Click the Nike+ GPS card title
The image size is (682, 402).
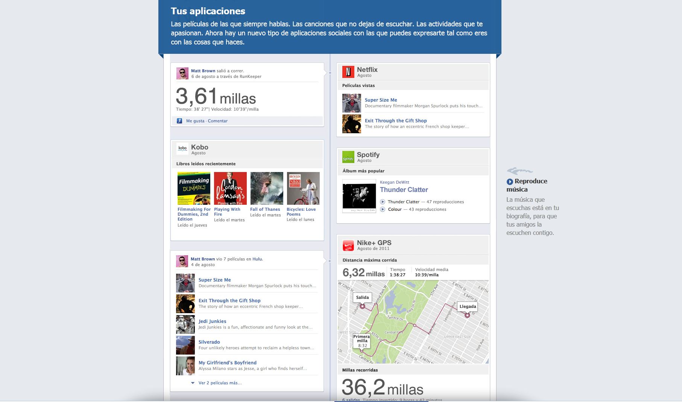(374, 243)
